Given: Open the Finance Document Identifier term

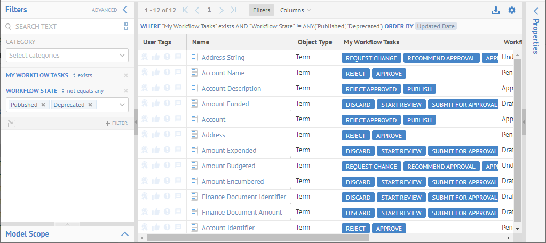Looking at the screenshot, I should (243, 197).
